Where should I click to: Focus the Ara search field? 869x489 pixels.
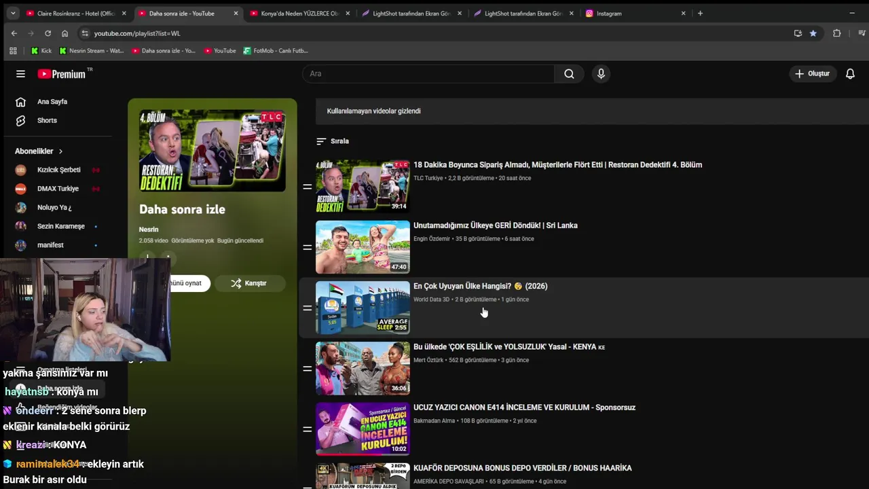point(428,74)
